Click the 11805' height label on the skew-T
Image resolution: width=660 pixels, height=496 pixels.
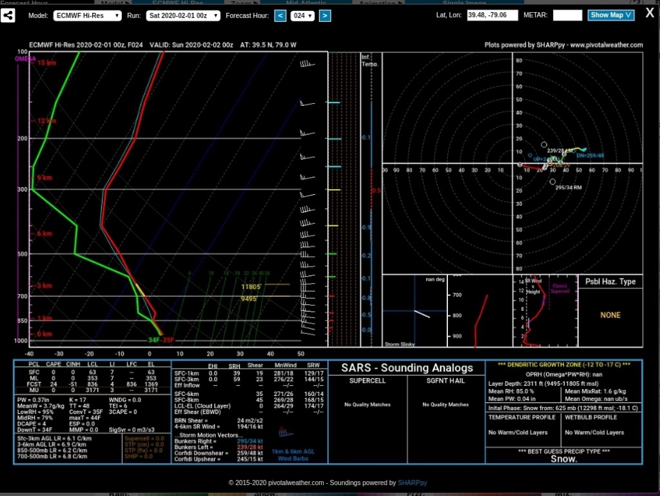pos(251,286)
